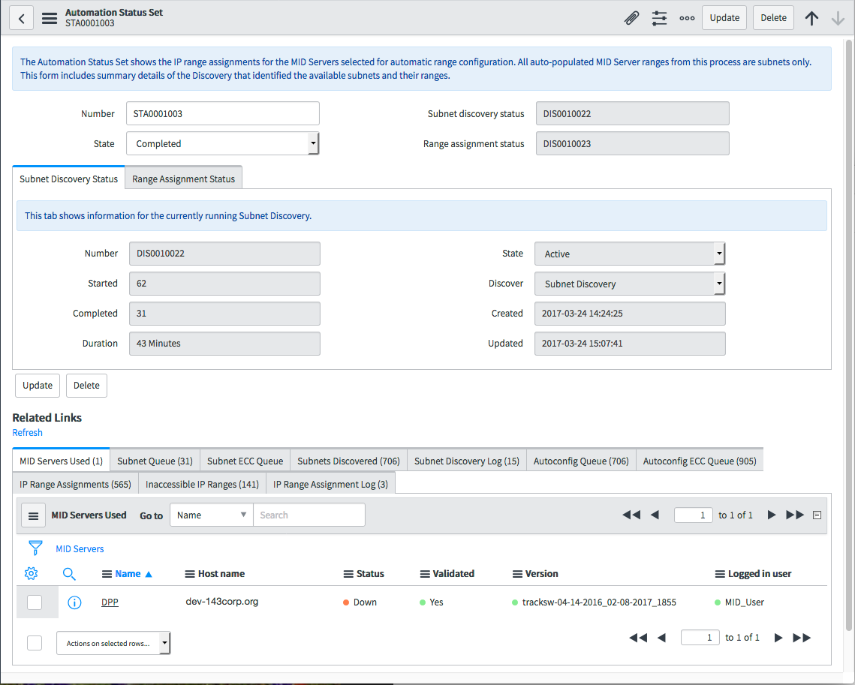This screenshot has width=855, height=685.
Task: Open Version column menu icon
Action: [517, 574]
